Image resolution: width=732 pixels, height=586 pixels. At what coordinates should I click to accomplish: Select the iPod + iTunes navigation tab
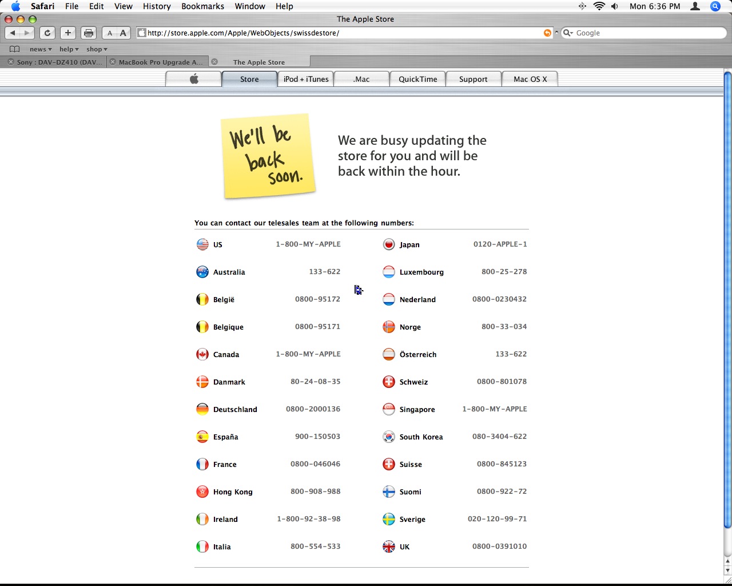point(306,79)
